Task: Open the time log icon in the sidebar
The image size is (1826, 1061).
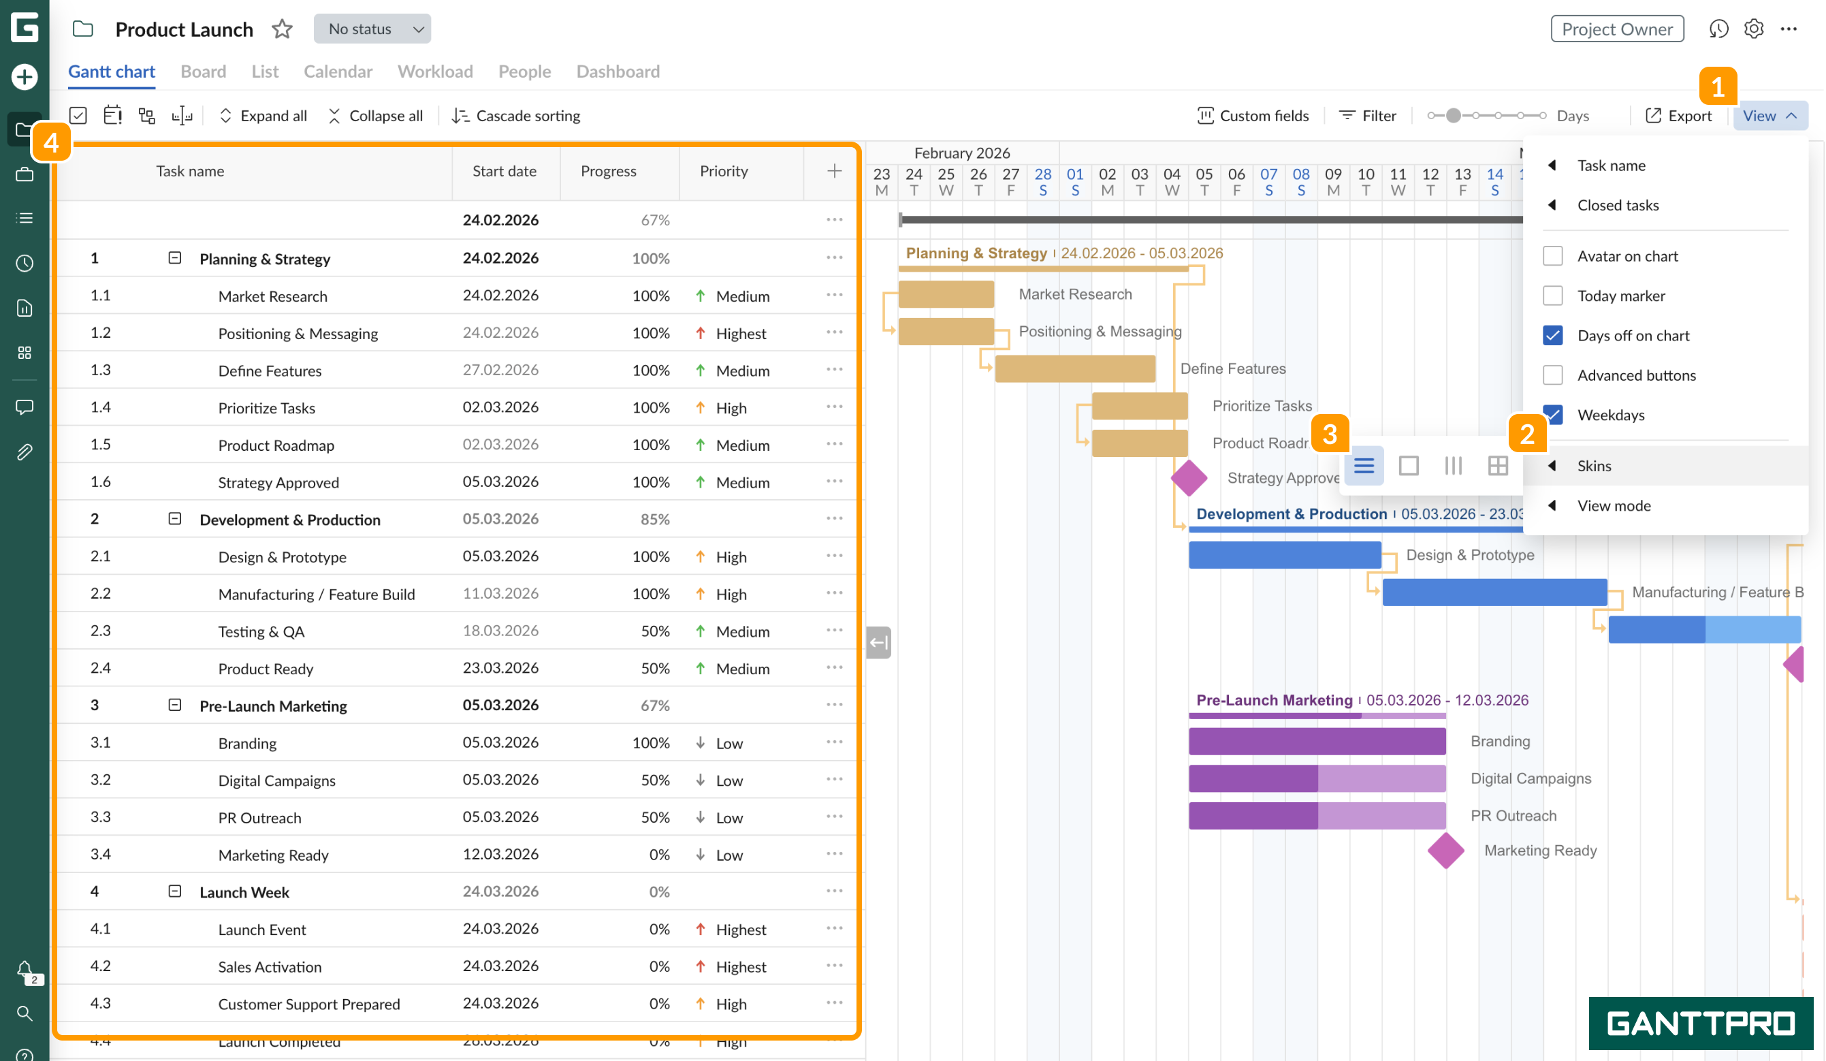Action: click(x=24, y=263)
